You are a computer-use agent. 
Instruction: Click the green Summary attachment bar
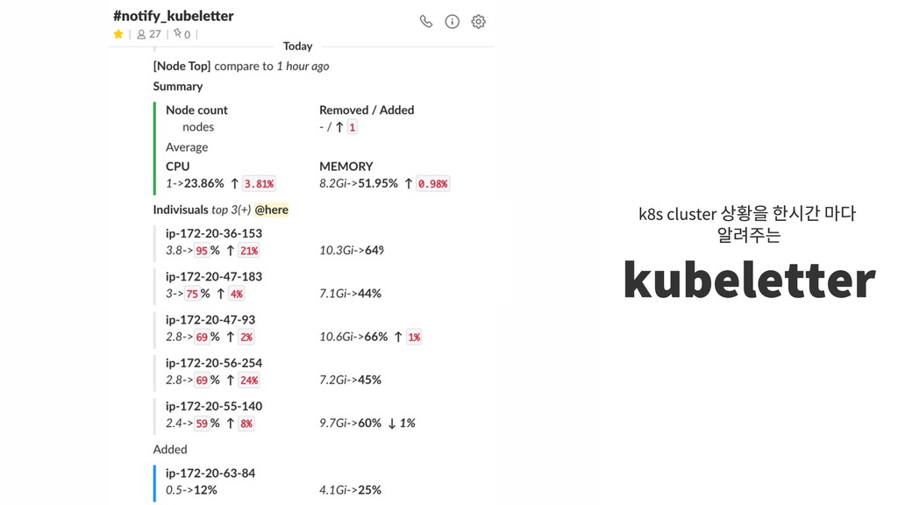(154, 148)
